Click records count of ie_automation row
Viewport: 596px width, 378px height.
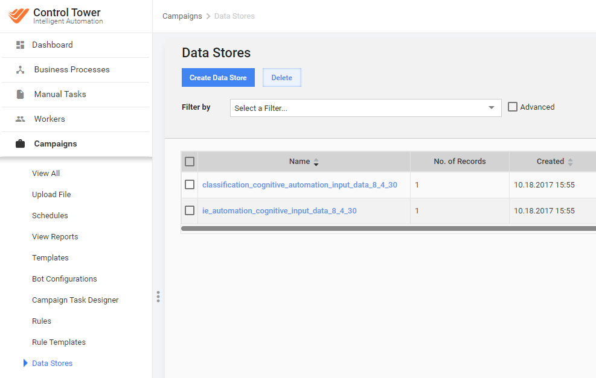pos(417,210)
